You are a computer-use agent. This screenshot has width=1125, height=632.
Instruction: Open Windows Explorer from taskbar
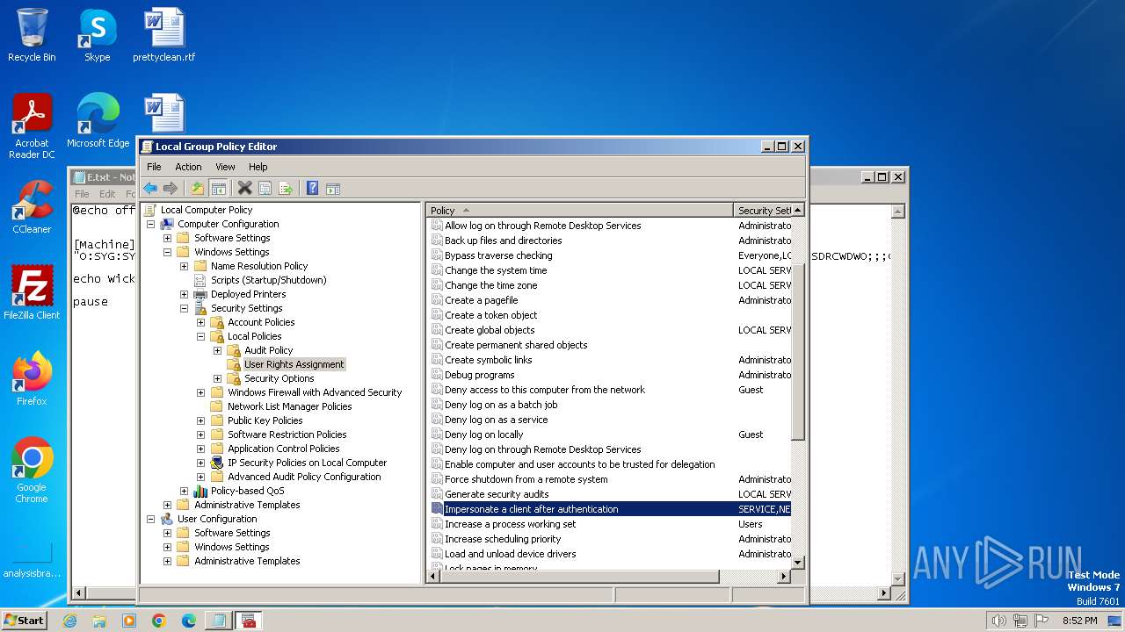99,621
